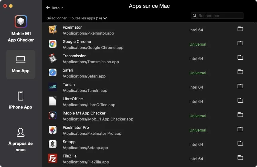This screenshot has height=167, width=257.
Task: Open FileZilla folder icon
Action: (x=240, y=158)
